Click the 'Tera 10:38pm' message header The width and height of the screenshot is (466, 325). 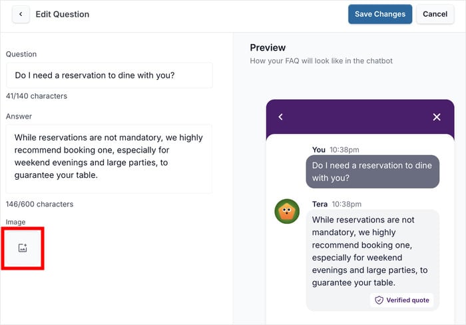(x=337, y=204)
